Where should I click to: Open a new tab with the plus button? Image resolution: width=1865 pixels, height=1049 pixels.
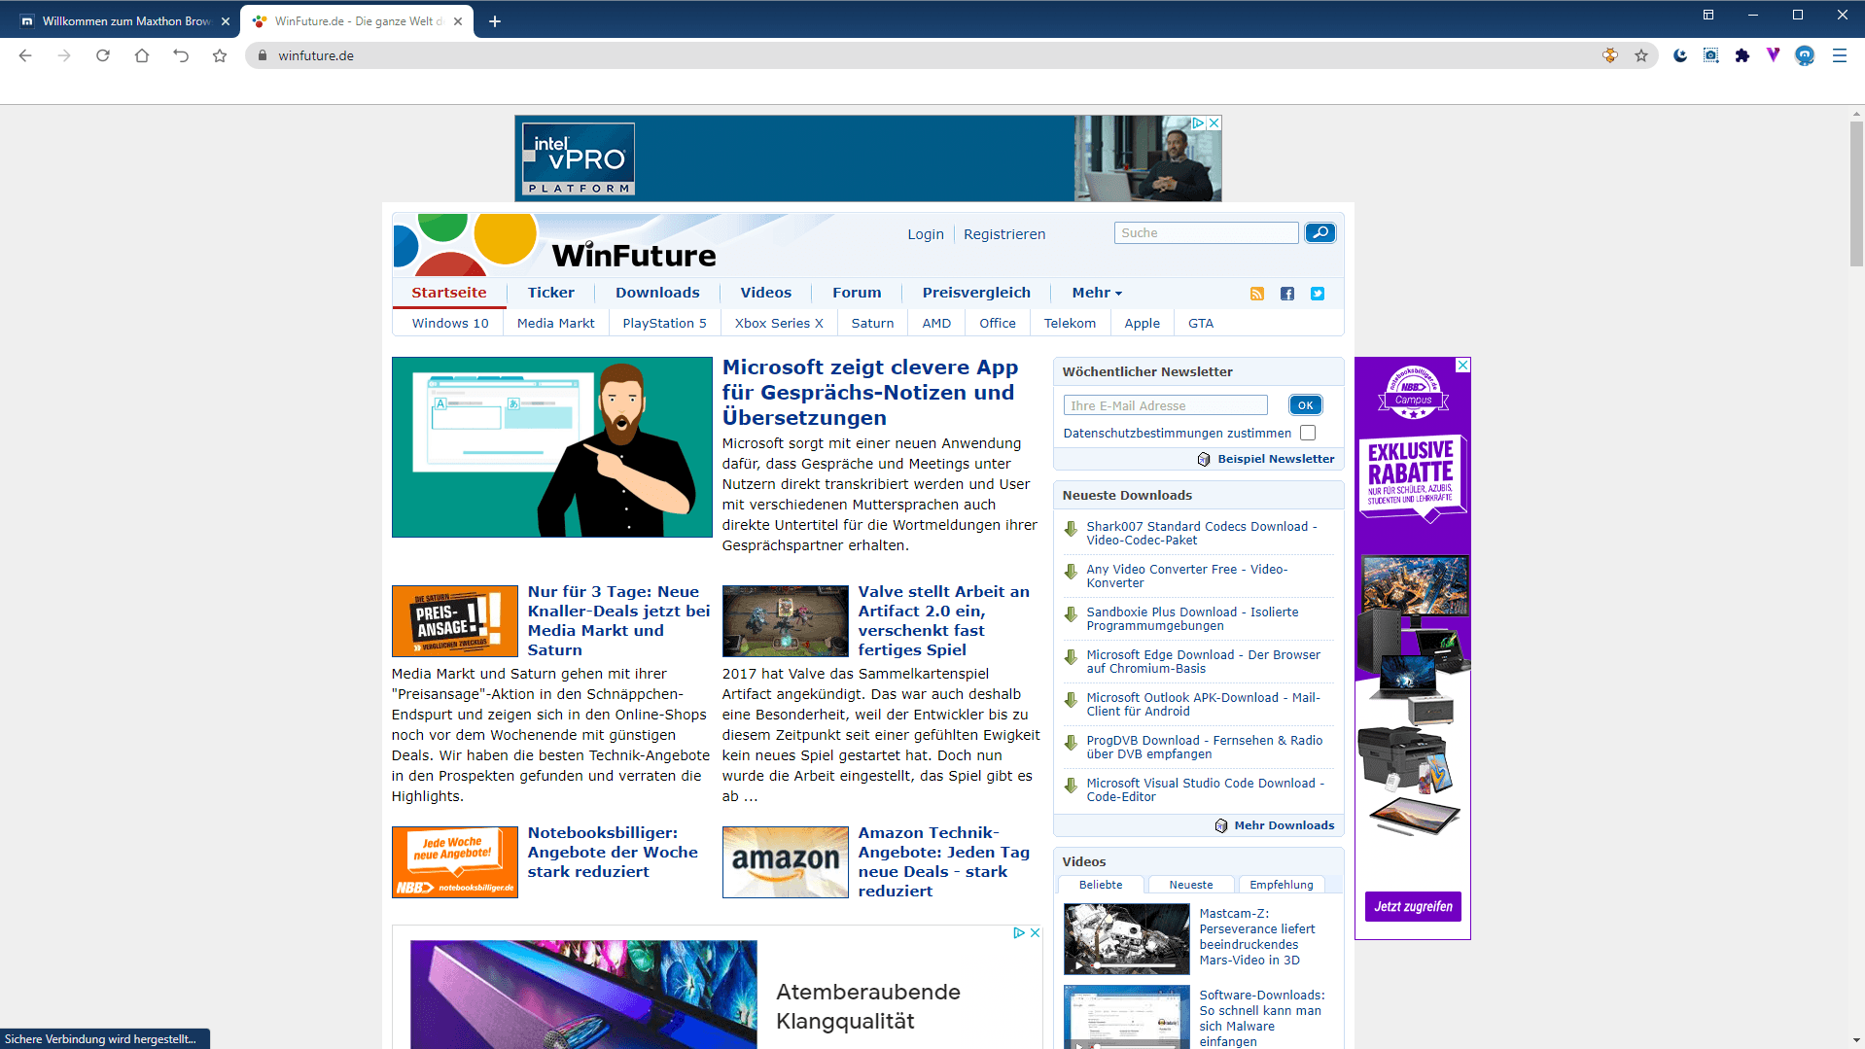[495, 21]
